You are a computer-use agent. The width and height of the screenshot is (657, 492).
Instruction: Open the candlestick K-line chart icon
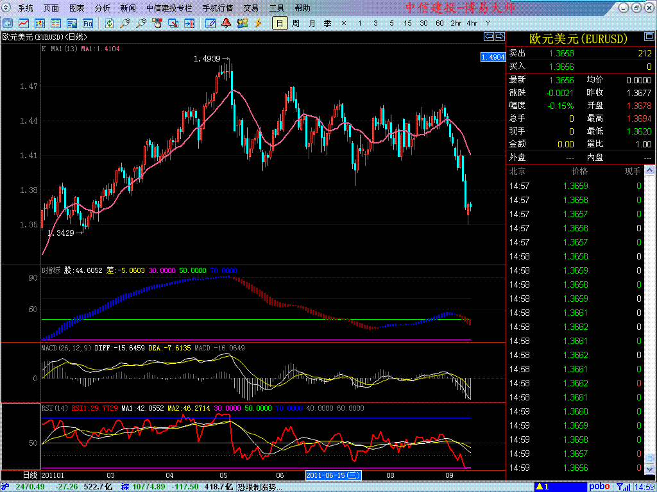click(40, 23)
